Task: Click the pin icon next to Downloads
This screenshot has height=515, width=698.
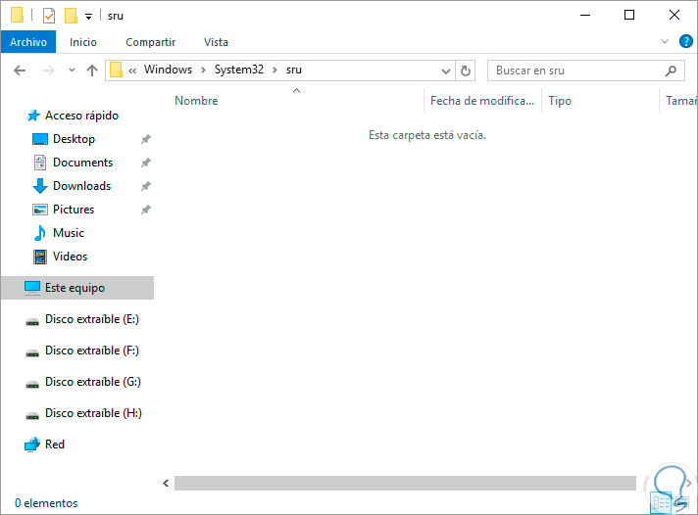Action: click(x=145, y=186)
